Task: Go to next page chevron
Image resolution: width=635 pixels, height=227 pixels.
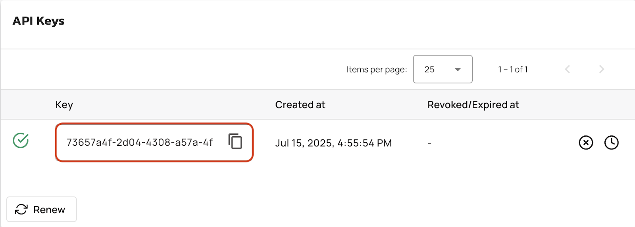Action: 602,69
